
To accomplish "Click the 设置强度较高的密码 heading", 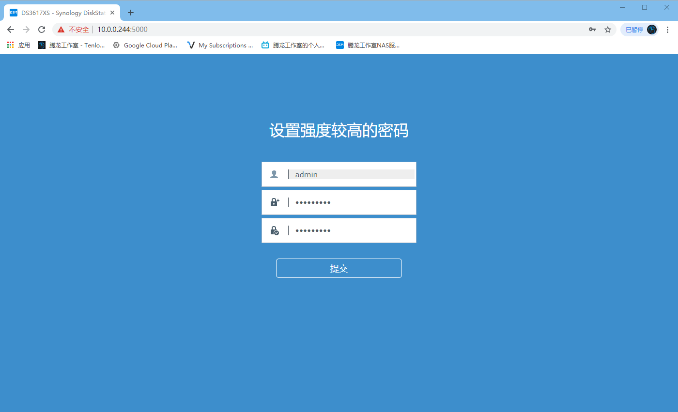I will (339, 131).
